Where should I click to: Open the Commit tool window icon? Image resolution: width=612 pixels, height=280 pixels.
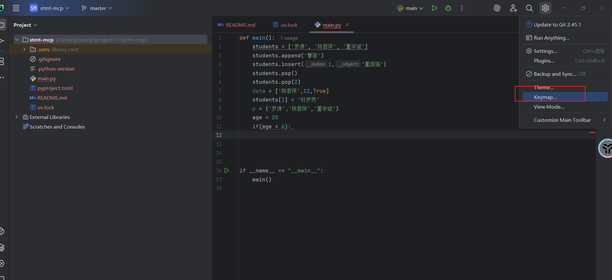(x=2, y=41)
